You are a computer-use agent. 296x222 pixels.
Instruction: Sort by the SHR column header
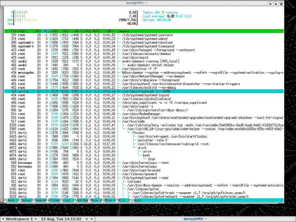pos(76,31)
